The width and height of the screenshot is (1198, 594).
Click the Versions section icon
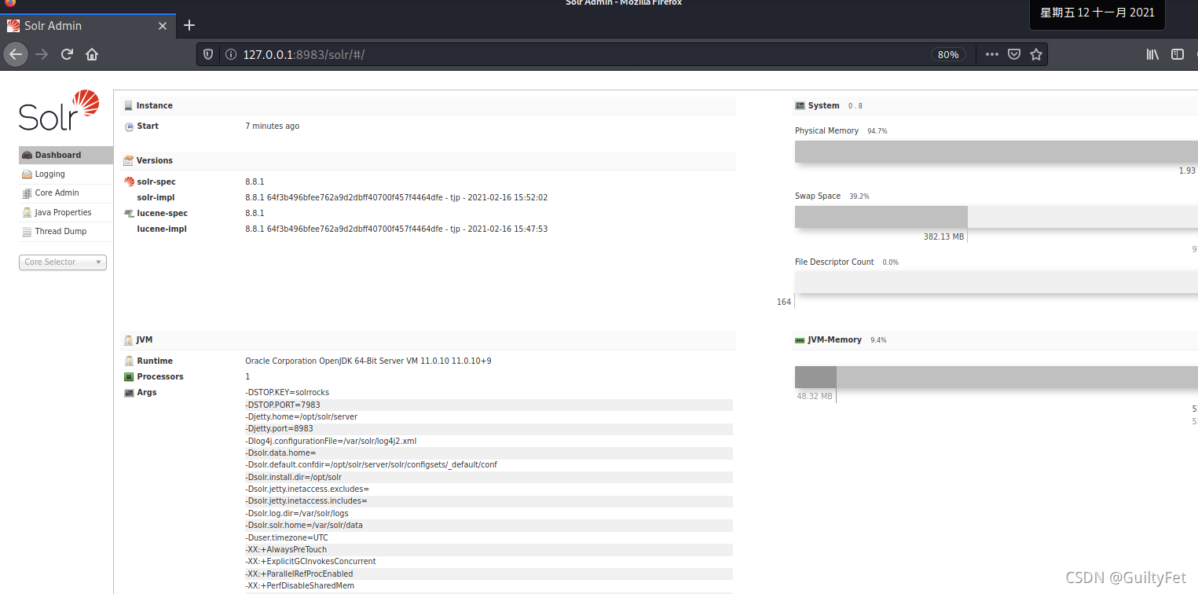[x=129, y=160]
